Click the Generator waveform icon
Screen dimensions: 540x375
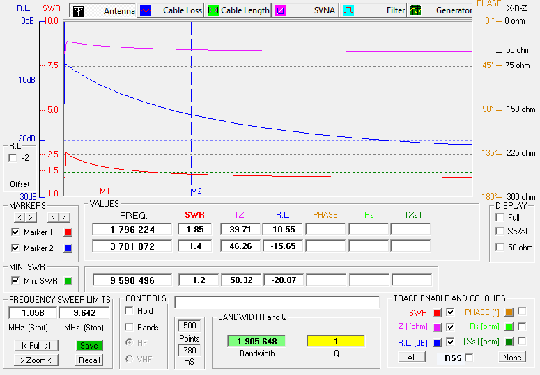[415, 10]
